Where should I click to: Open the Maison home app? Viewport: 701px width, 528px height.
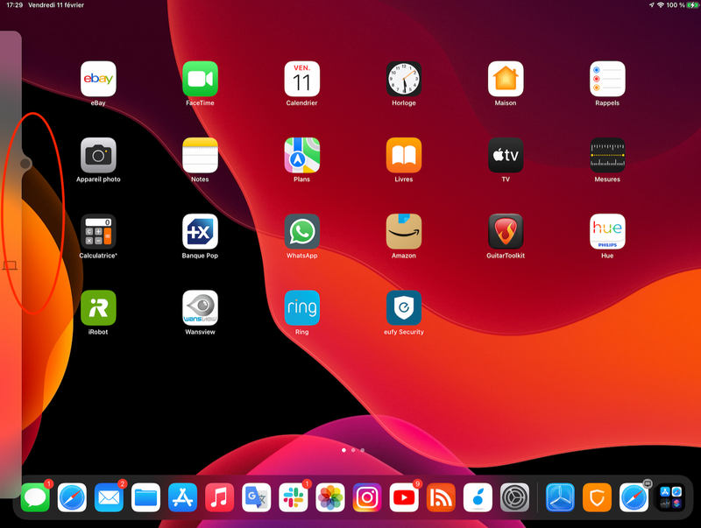506,79
